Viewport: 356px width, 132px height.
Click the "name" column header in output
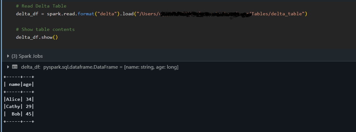(x=14, y=84)
